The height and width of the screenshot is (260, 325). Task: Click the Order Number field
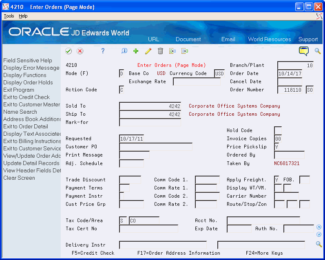(290, 90)
